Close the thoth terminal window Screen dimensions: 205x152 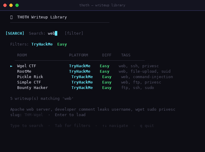click(5, 5)
